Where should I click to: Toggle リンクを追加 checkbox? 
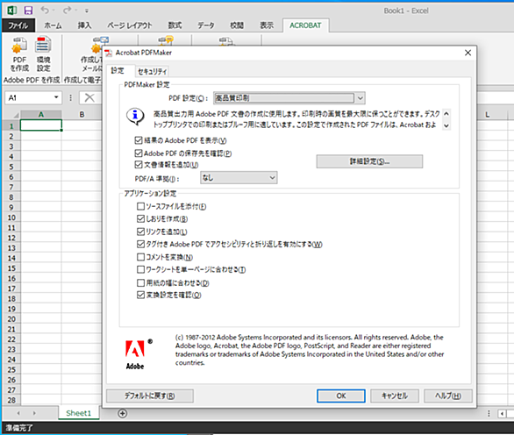(140, 232)
